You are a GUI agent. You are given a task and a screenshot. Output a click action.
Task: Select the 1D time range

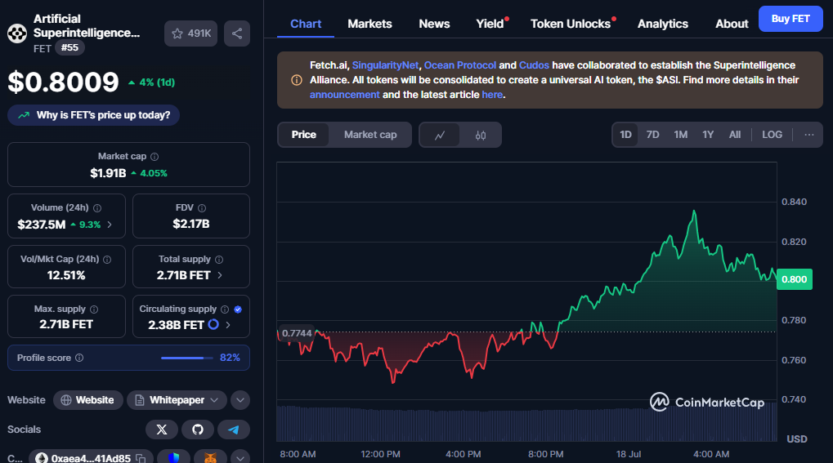point(626,135)
